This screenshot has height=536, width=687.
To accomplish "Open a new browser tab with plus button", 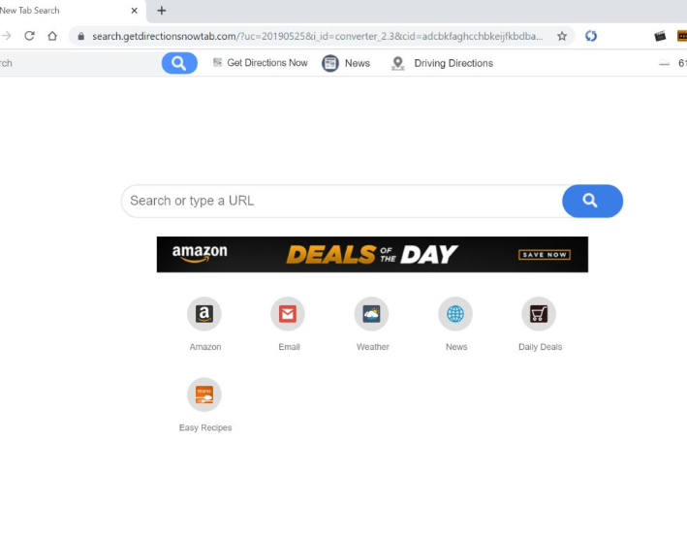I will tap(162, 11).
